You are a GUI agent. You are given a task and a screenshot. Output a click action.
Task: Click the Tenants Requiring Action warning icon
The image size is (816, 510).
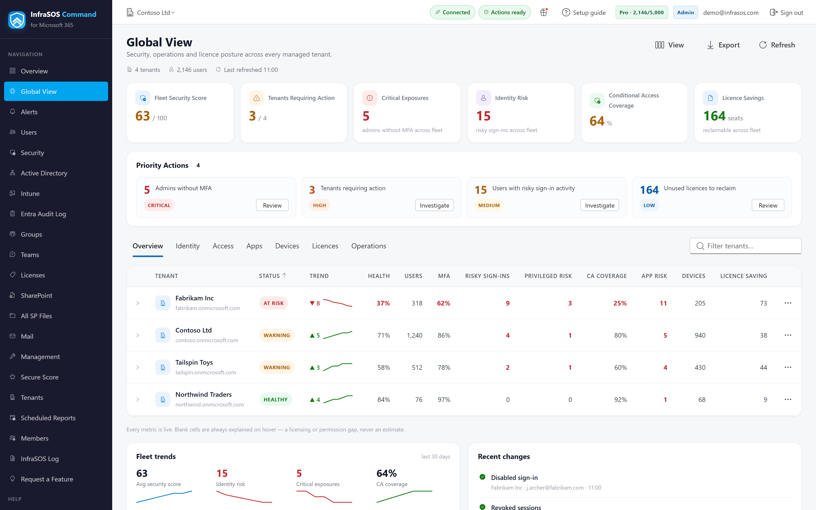click(x=256, y=98)
